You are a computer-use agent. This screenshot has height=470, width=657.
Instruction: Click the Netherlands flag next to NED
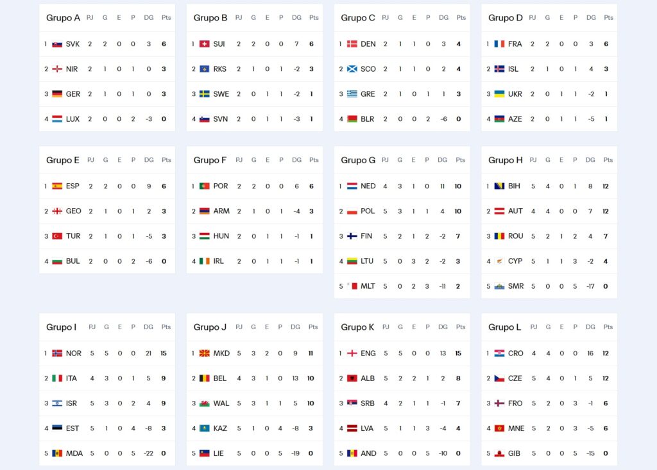pyautogui.click(x=352, y=186)
